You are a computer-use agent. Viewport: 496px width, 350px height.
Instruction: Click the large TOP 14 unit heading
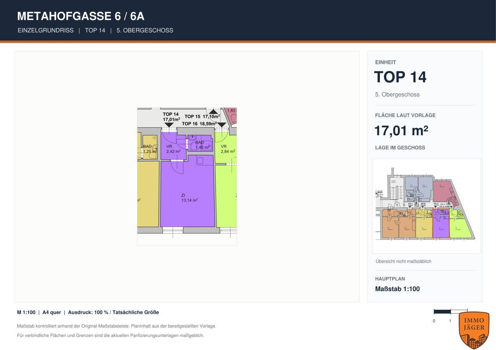coord(400,77)
